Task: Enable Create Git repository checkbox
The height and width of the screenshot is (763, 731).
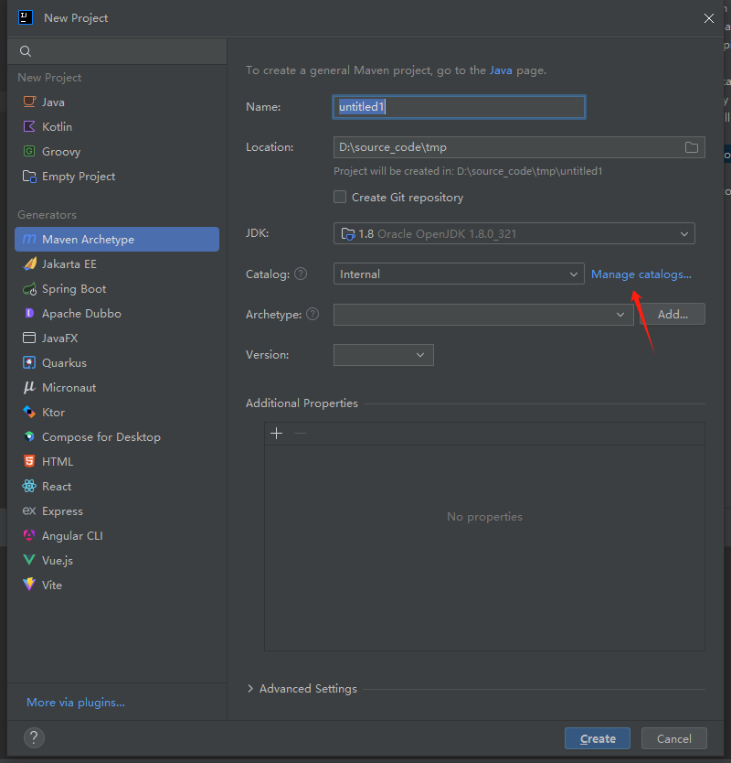Action: point(340,197)
